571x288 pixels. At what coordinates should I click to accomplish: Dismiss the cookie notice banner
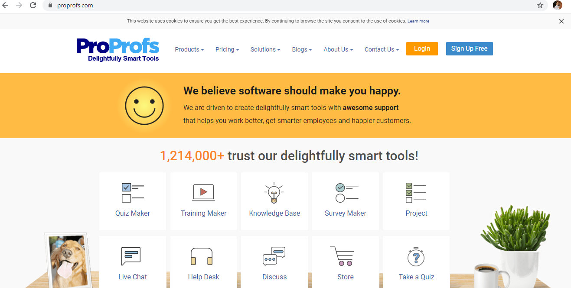(561, 21)
